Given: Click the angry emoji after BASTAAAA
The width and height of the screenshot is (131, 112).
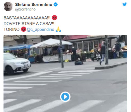Looking at the screenshot, I should coord(54,18).
